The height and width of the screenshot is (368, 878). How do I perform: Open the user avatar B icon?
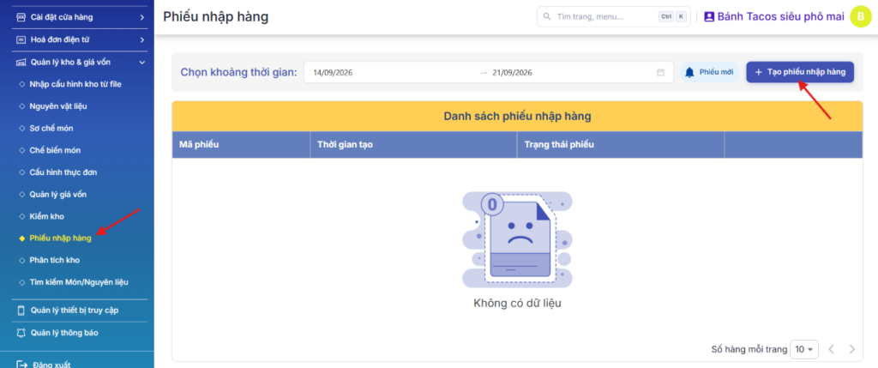click(x=861, y=17)
